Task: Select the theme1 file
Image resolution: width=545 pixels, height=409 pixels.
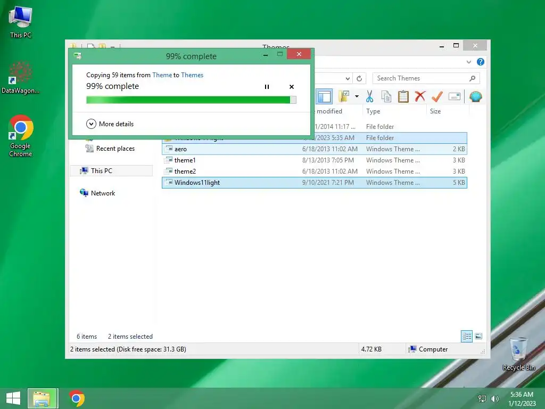Action: (314, 160)
